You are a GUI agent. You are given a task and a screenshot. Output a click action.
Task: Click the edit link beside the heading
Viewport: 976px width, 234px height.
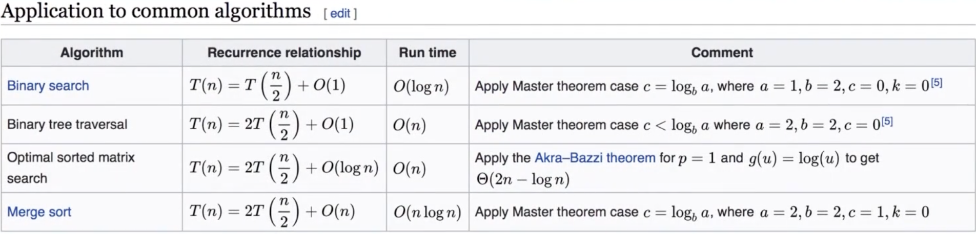(340, 14)
